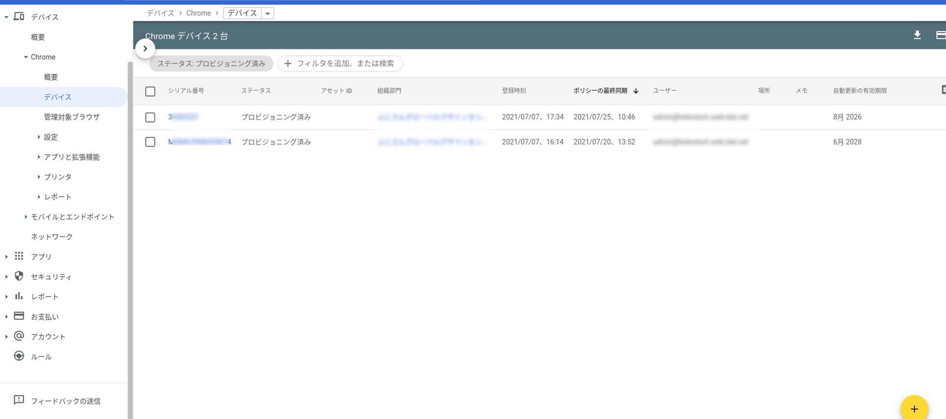Click デバイス root in breadcrumb
The width and height of the screenshot is (946, 419).
(161, 13)
